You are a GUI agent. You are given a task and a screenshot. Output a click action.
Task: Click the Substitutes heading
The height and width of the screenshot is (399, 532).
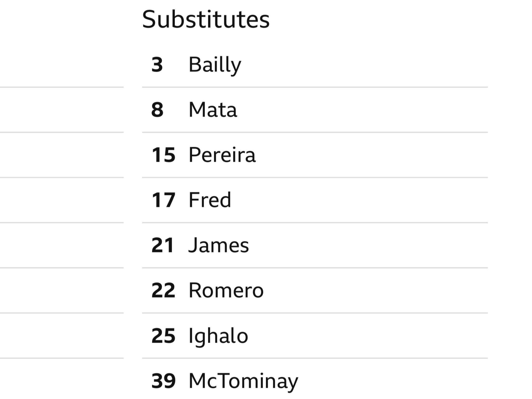coord(206,19)
